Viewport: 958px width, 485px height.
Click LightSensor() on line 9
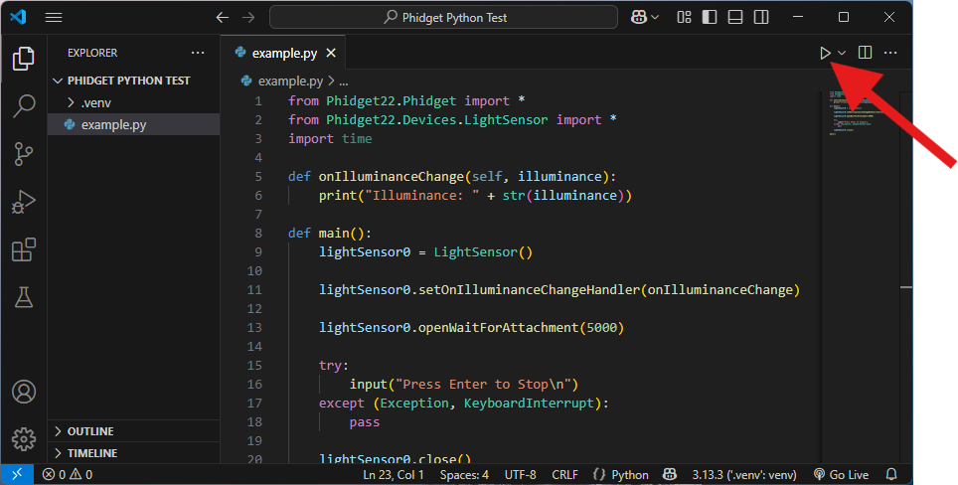click(x=483, y=252)
